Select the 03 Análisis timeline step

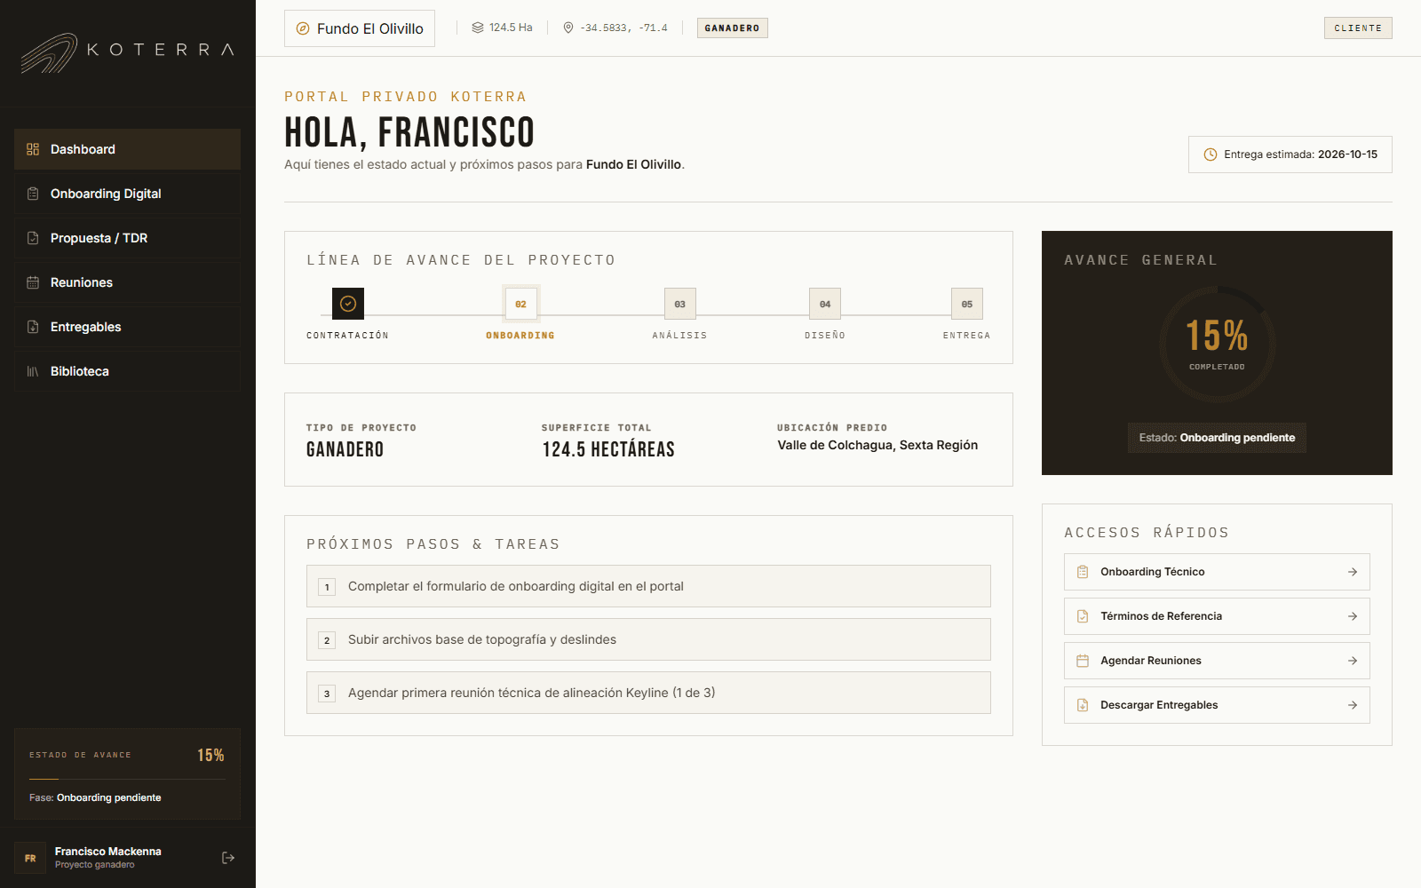coord(680,304)
